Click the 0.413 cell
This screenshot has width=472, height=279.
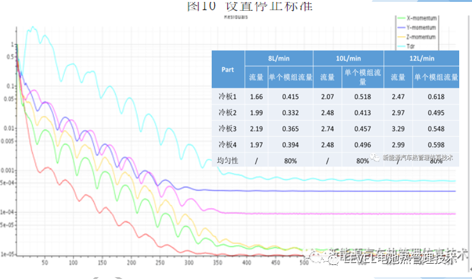pyautogui.click(x=363, y=113)
